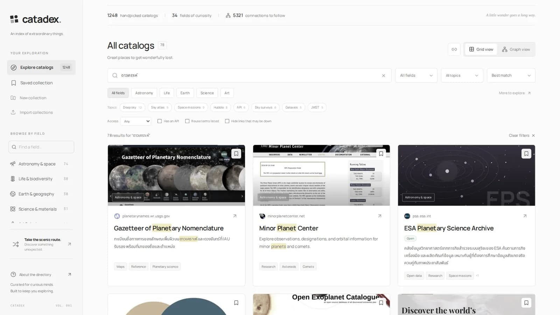
Task: Enable the Reuse terms listed checkbox
Action: [187, 121]
